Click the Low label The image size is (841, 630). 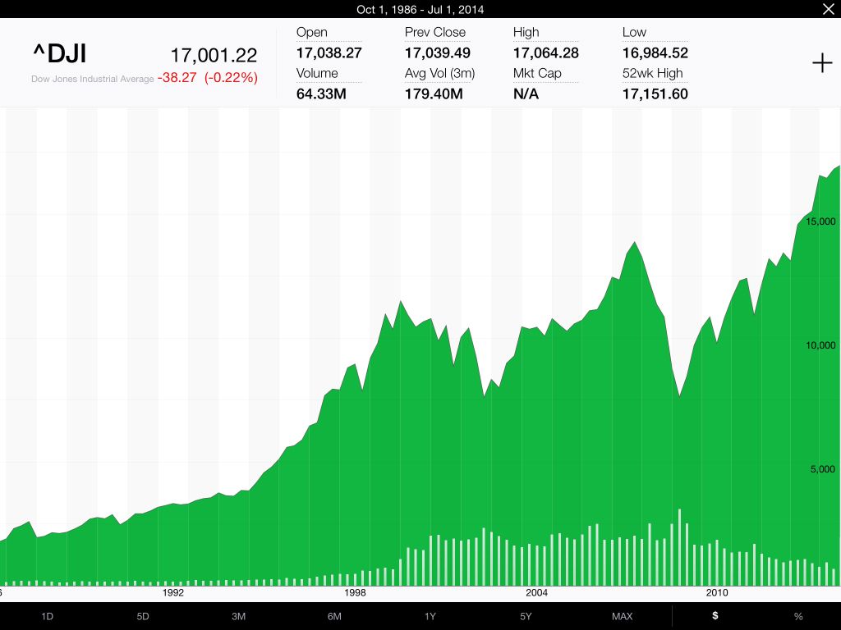(x=634, y=32)
